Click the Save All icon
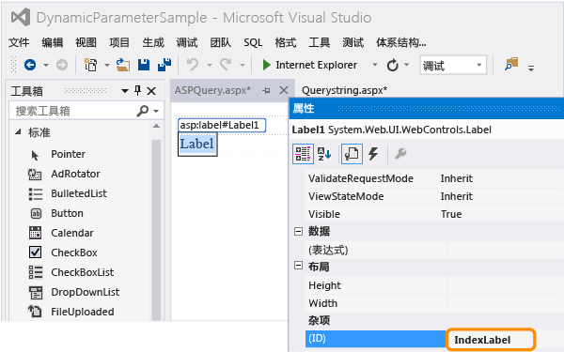 [164, 65]
